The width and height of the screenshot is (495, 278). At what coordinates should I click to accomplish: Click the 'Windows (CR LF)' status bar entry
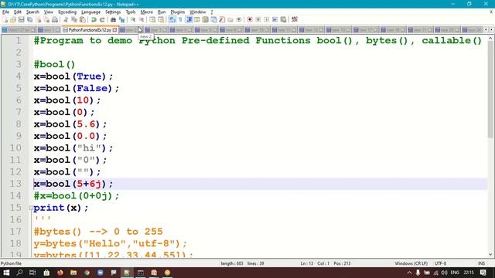[411, 263]
